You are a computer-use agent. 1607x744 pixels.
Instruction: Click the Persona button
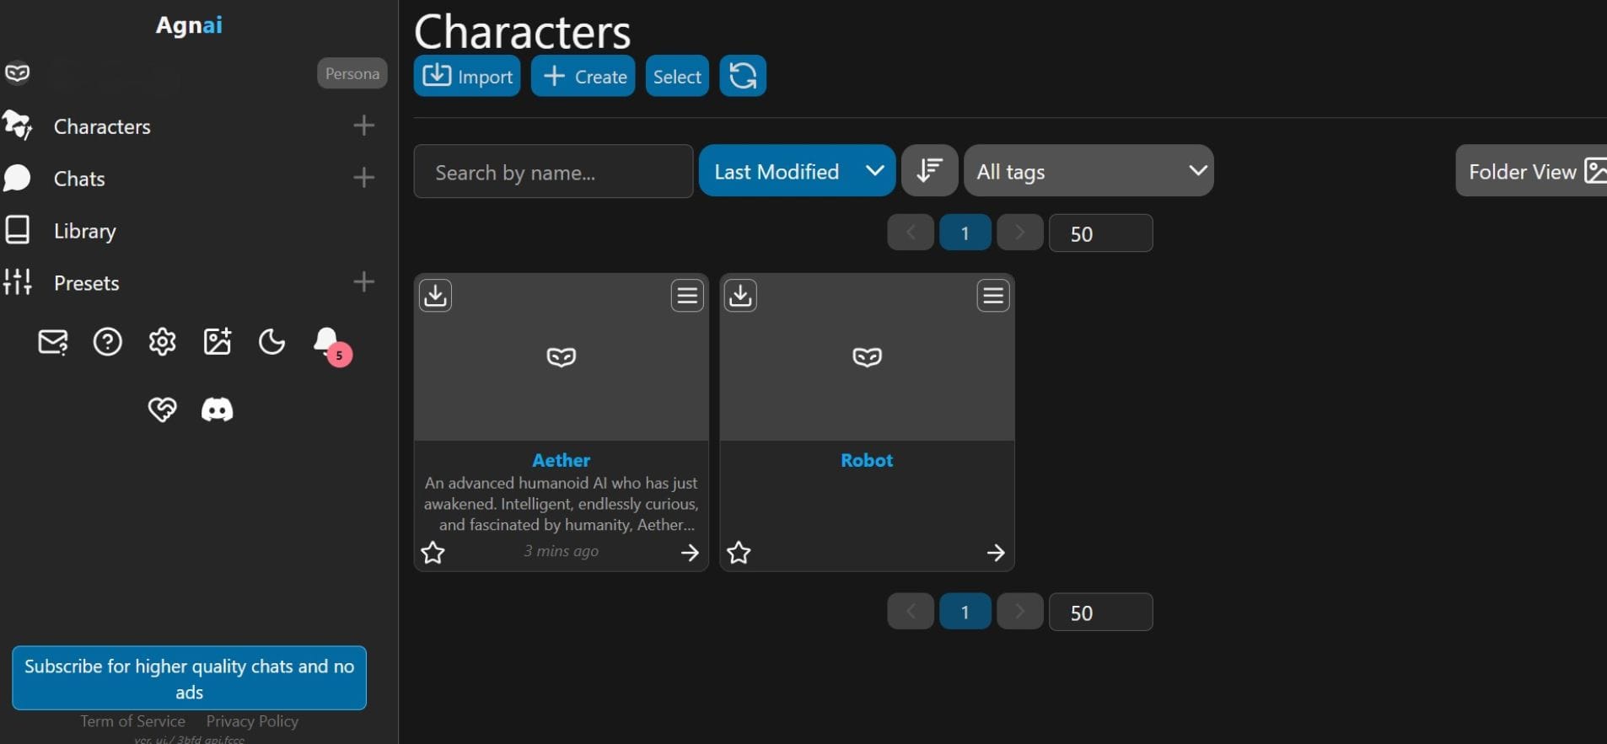[x=352, y=73]
